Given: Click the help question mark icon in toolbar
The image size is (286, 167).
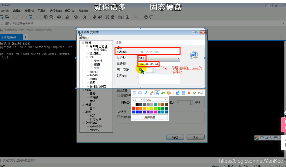Looking at the screenshot, I should pyautogui.click(x=146, y=17).
